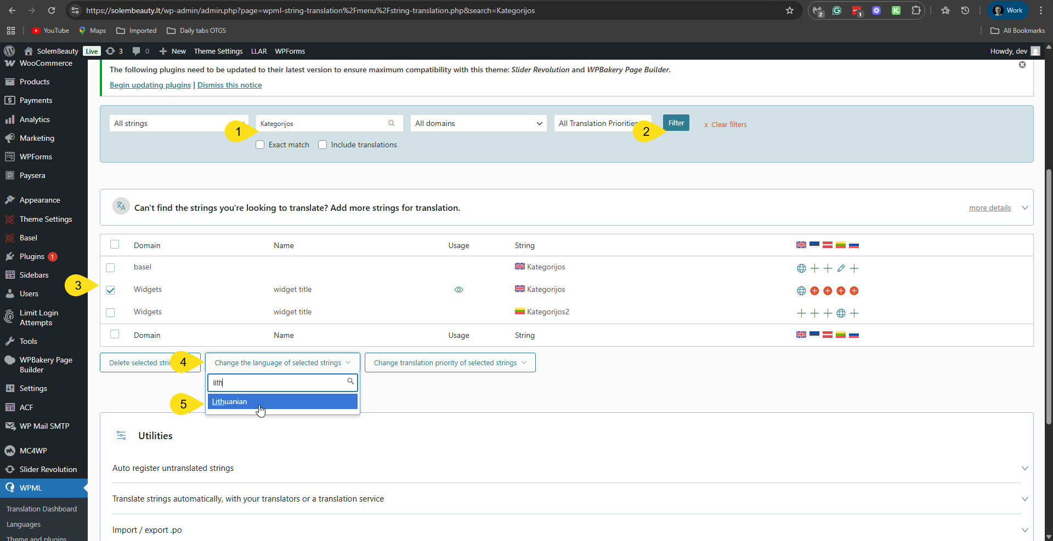Click the Lithuanian flag in table header

(x=841, y=245)
